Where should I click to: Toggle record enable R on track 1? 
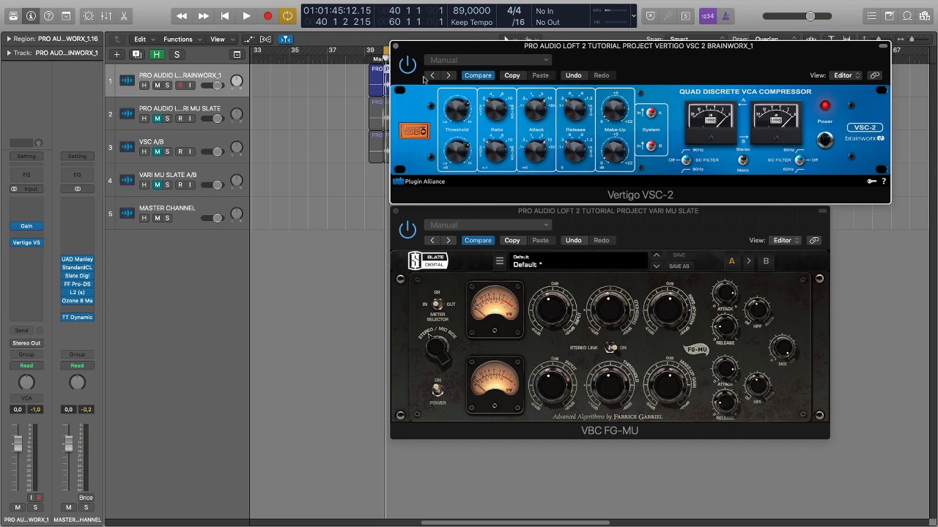click(180, 86)
